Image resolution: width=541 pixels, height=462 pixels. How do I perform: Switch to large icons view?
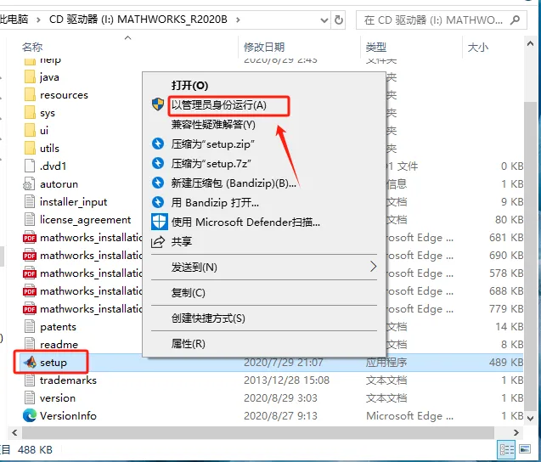(x=525, y=449)
